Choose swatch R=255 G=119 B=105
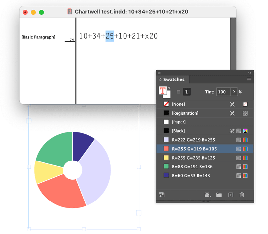Viewport: 268px width, 234px height. click(x=205, y=149)
